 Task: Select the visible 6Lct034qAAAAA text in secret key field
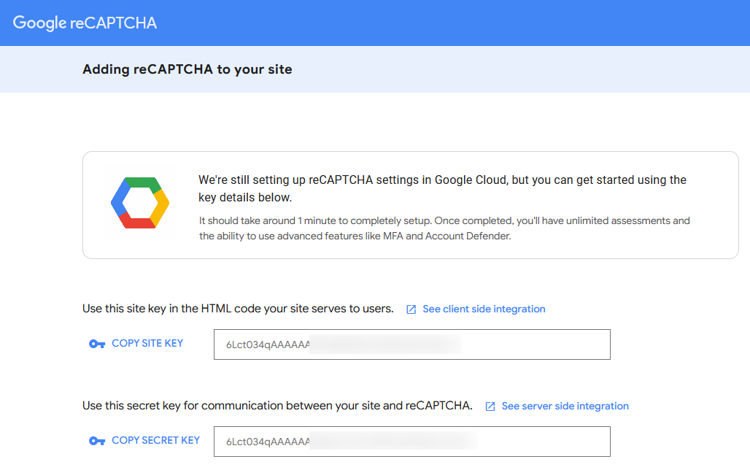click(x=268, y=442)
